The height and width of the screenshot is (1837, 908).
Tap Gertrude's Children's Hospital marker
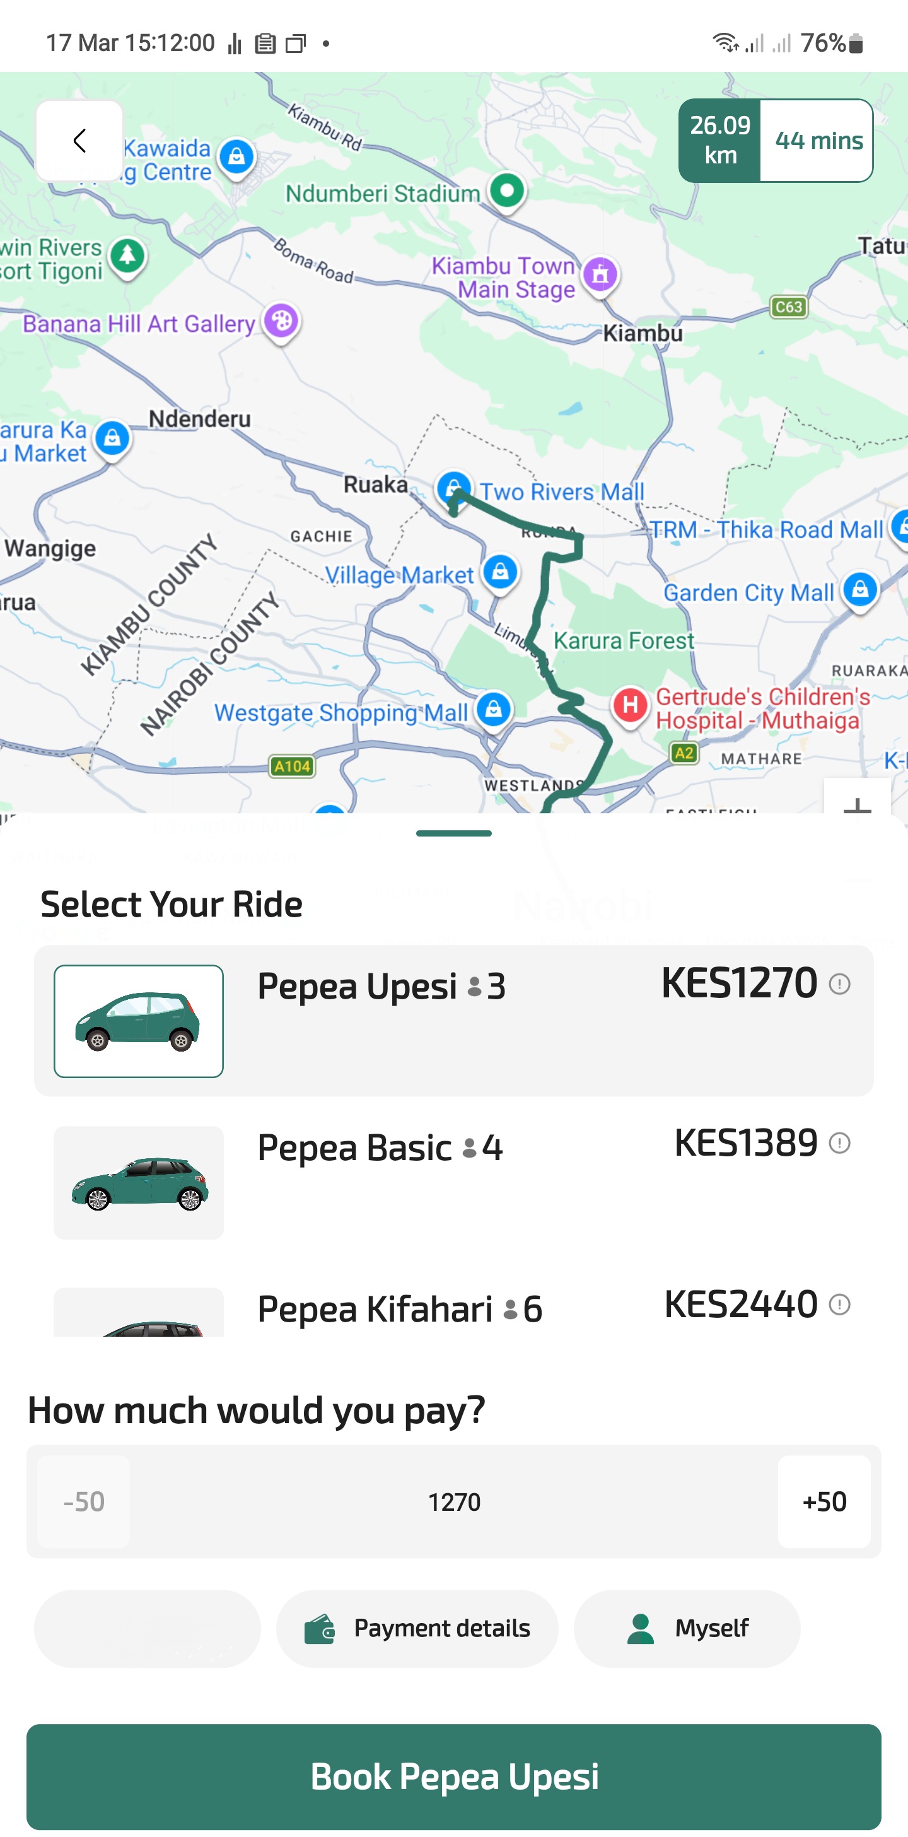[630, 705]
